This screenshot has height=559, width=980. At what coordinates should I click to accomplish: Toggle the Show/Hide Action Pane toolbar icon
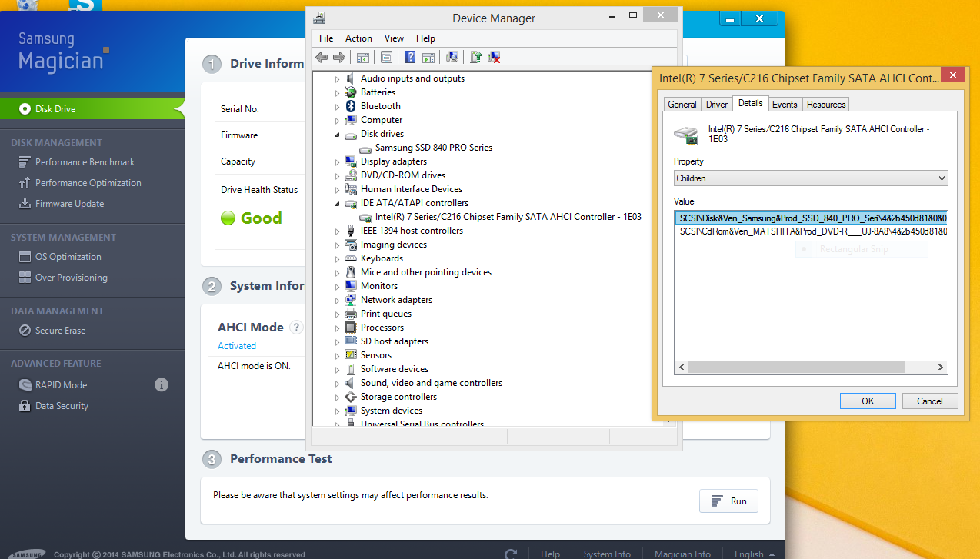[428, 57]
